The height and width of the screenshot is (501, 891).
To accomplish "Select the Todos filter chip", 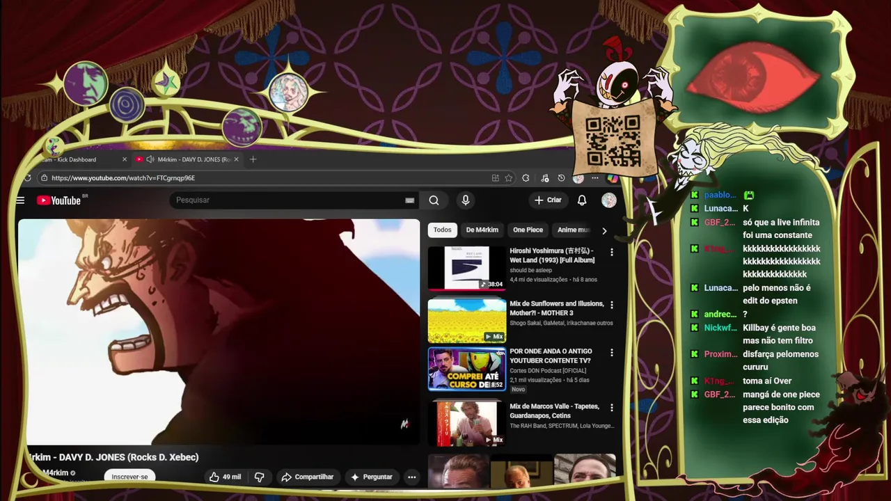I will pyautogui.click(x=442, y=230).
